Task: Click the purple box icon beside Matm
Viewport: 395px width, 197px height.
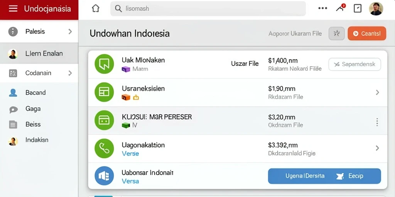Action: coord(126,69)
